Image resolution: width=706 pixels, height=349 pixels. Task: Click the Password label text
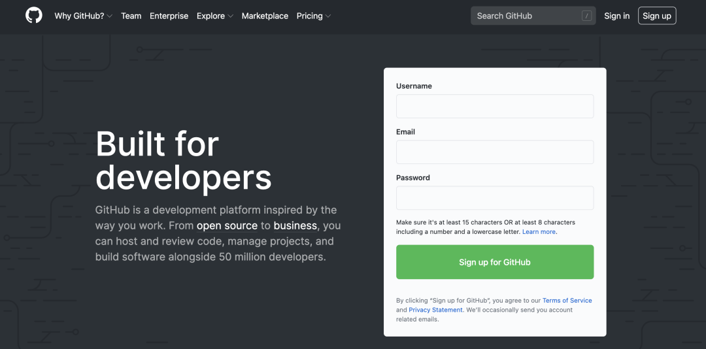pos(413,177)
